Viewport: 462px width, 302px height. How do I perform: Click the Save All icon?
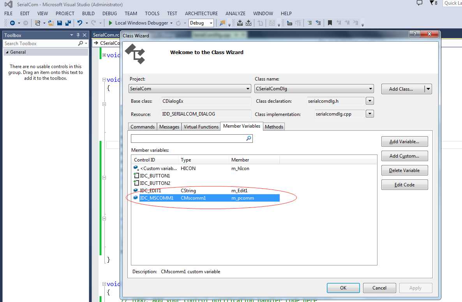pos(68,23)
